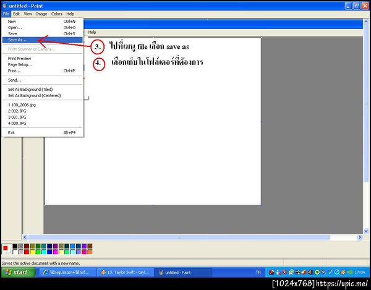Choose Send... from the File menu
371x290 pixels.
coord(43,80)
